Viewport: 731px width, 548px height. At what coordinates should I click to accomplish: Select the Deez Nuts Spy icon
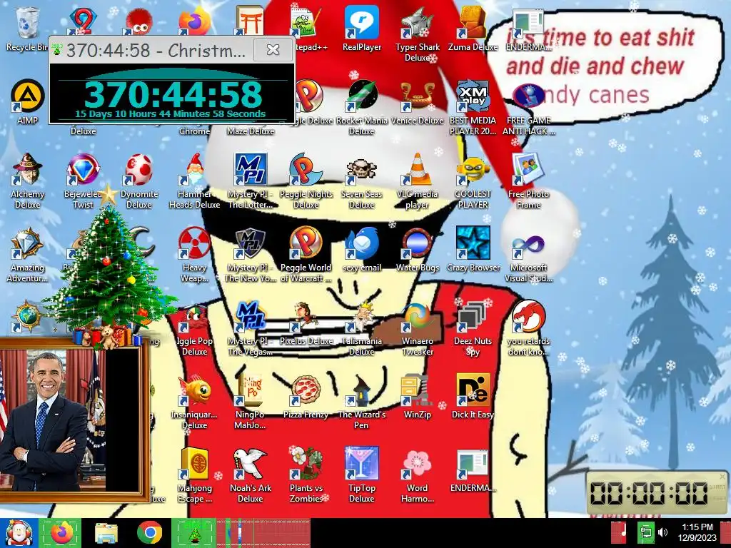pos(473,328)
